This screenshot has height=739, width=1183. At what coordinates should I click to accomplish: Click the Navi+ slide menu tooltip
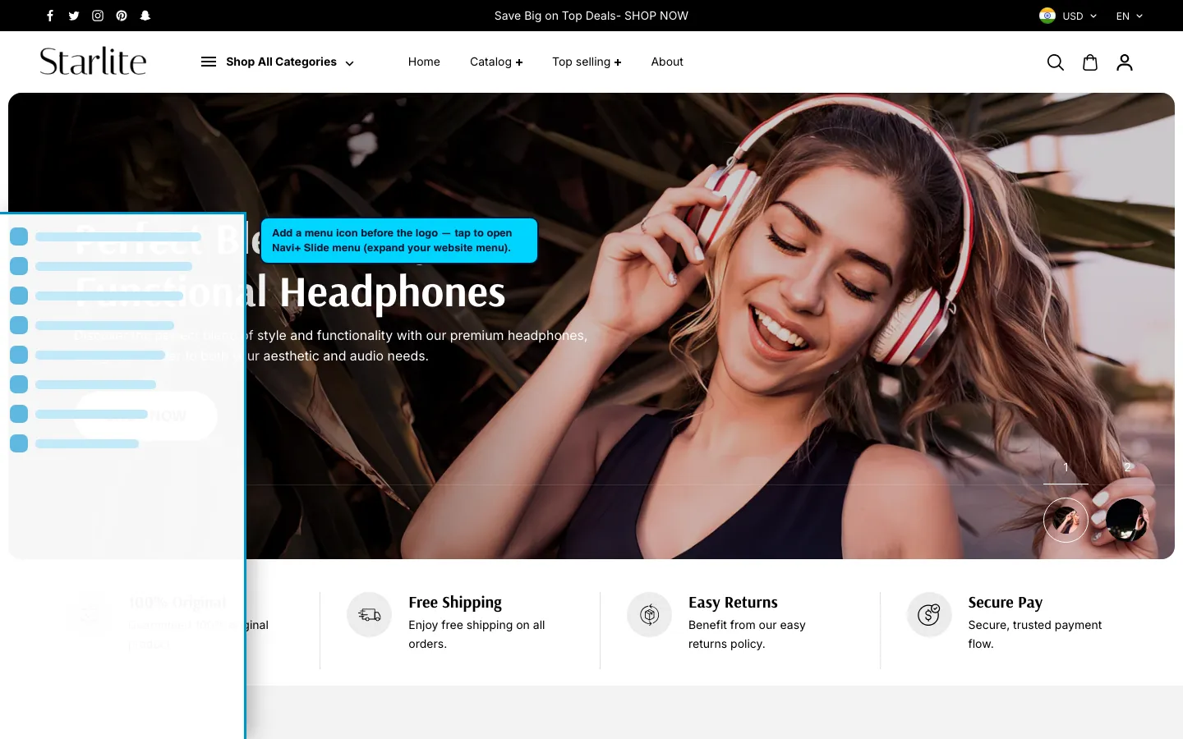click(x=399, y=241)
